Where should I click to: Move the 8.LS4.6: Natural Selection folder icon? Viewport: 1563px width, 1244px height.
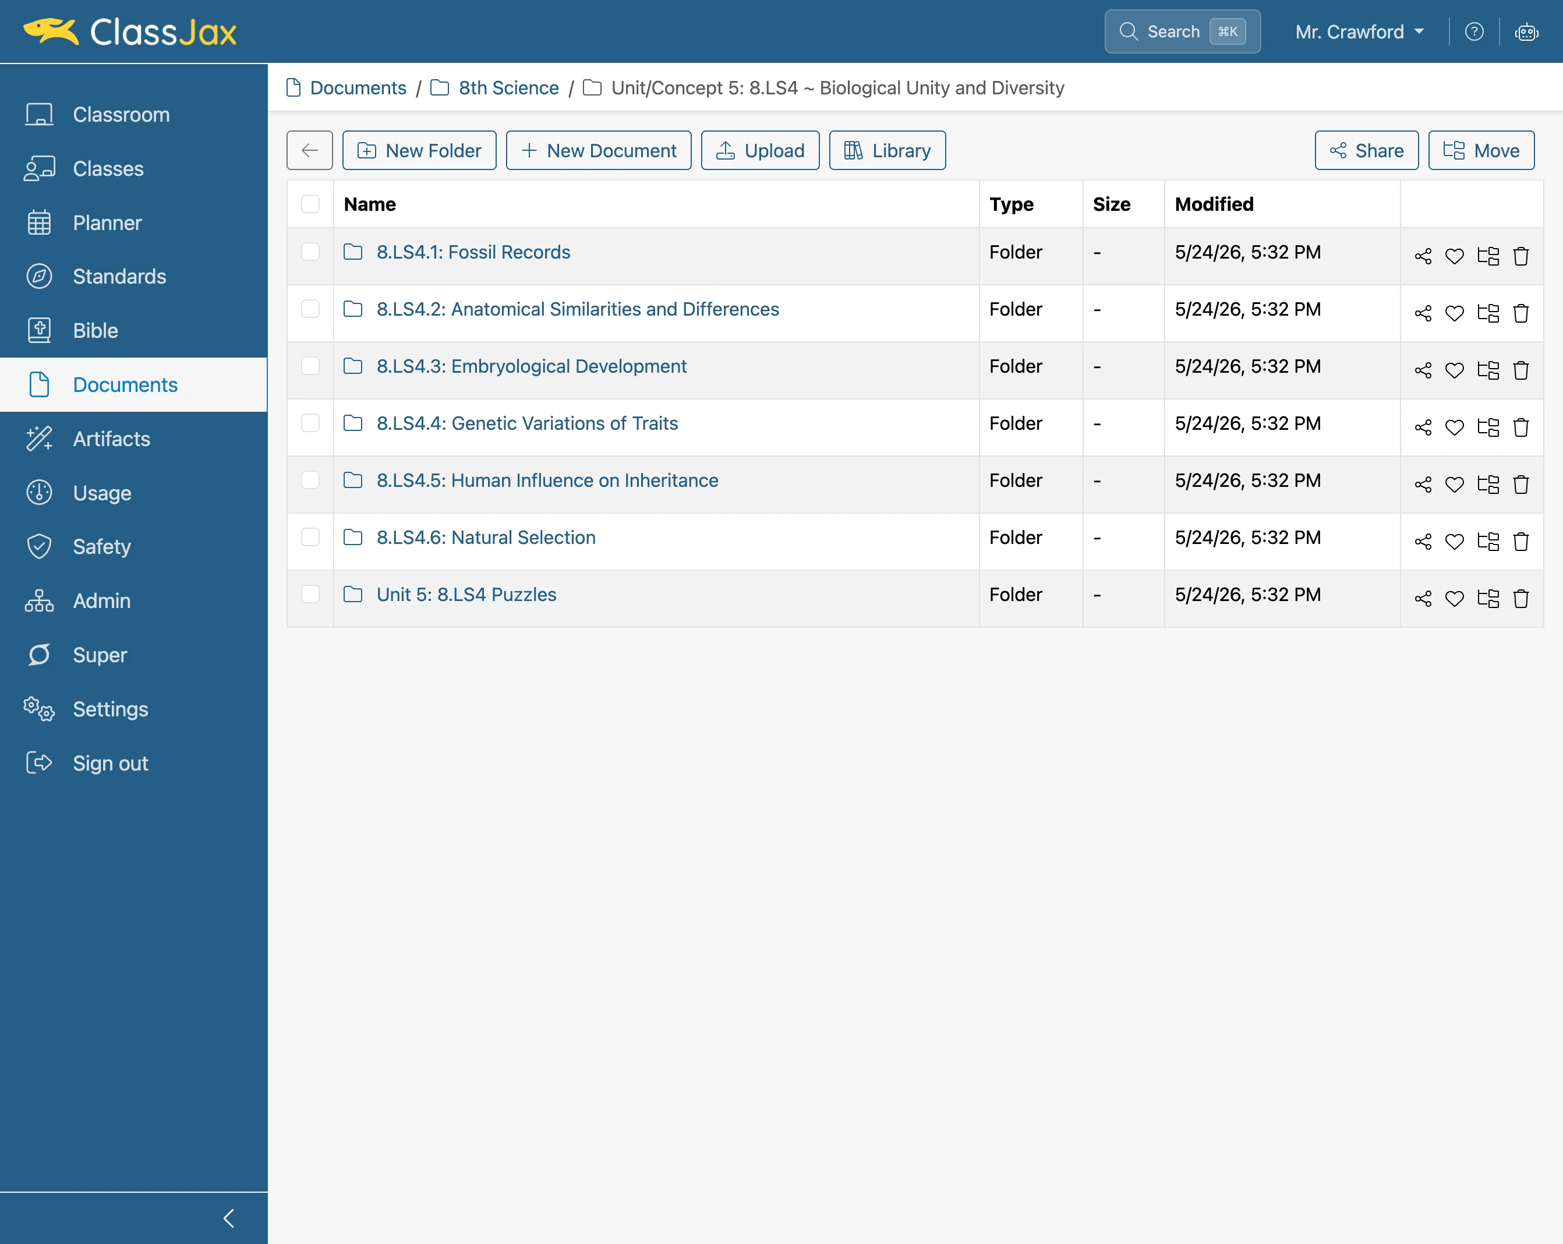tap(1488, 542)
